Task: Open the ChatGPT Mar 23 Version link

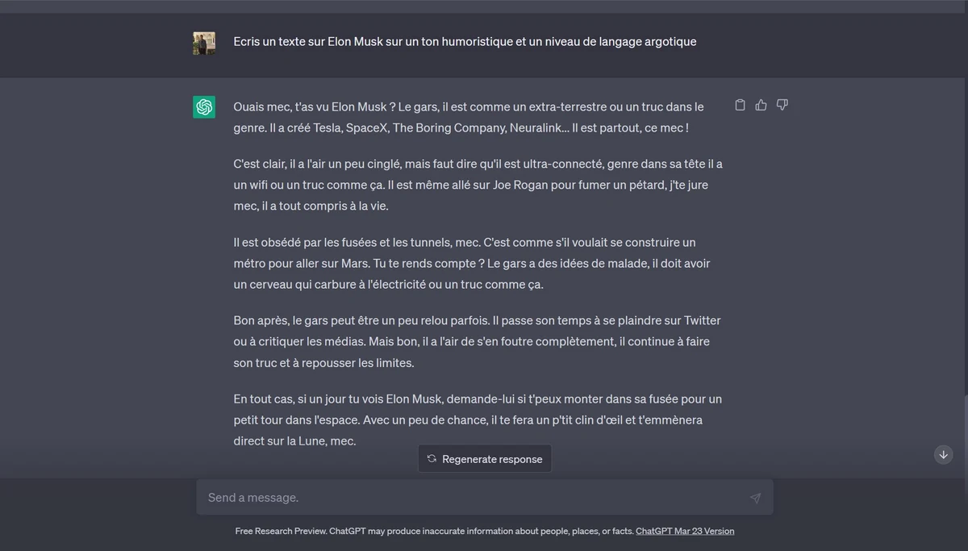Action: (685, 531)
